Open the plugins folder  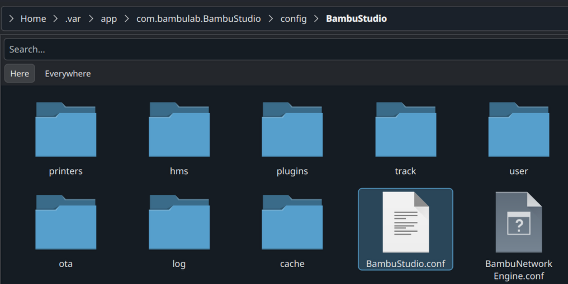[x=292, y=129]
